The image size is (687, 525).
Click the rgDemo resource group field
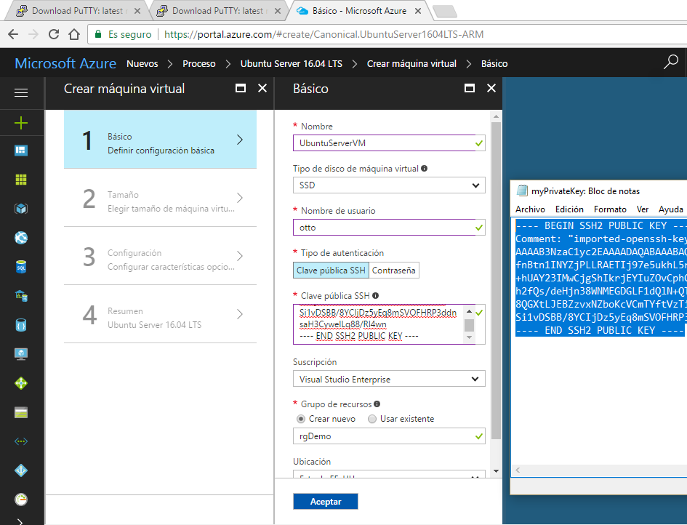pos(389,436)
